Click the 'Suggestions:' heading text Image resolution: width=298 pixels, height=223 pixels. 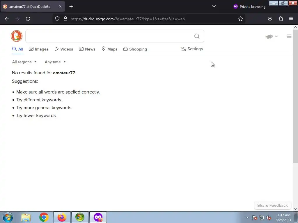coord(25,81)
